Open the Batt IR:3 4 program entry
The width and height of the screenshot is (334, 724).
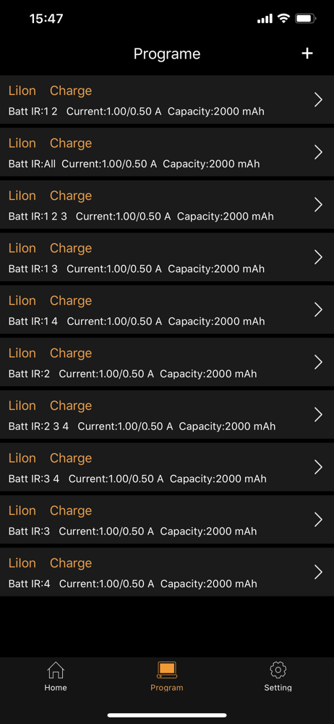pos(167,467)
